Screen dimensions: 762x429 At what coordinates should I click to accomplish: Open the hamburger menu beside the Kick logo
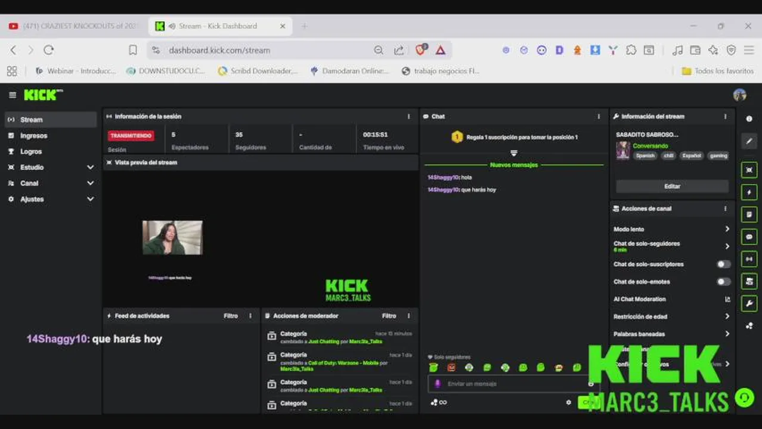12,95
